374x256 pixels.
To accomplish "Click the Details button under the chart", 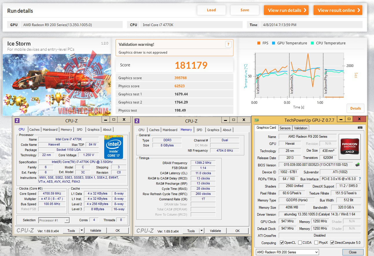I will [x=355, y=108].
